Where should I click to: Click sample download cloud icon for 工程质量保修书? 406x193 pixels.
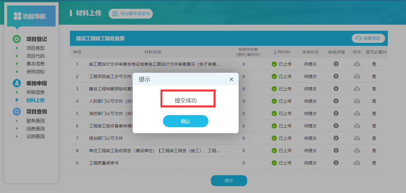click(357, 163)
